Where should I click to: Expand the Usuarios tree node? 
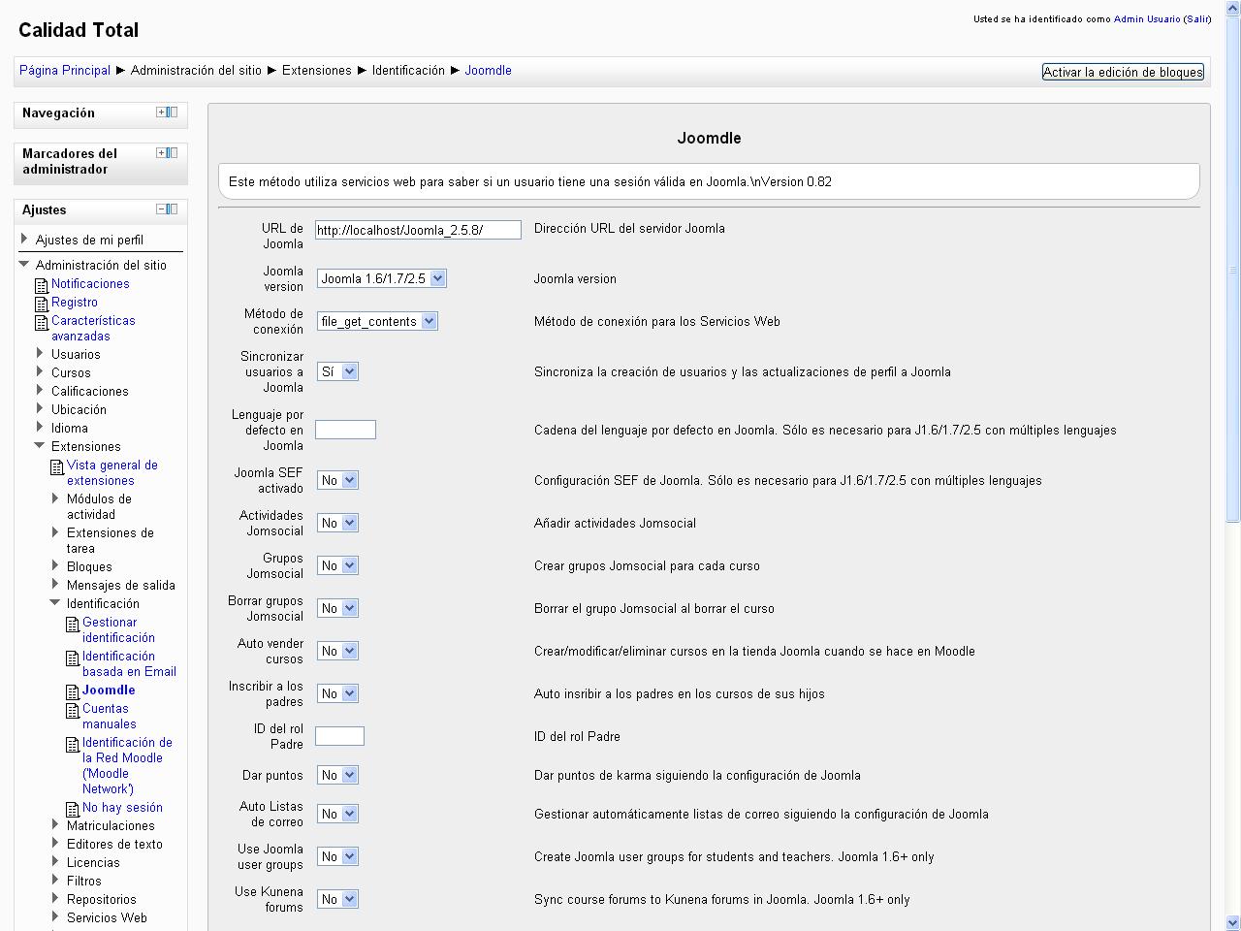click(40, 354)
